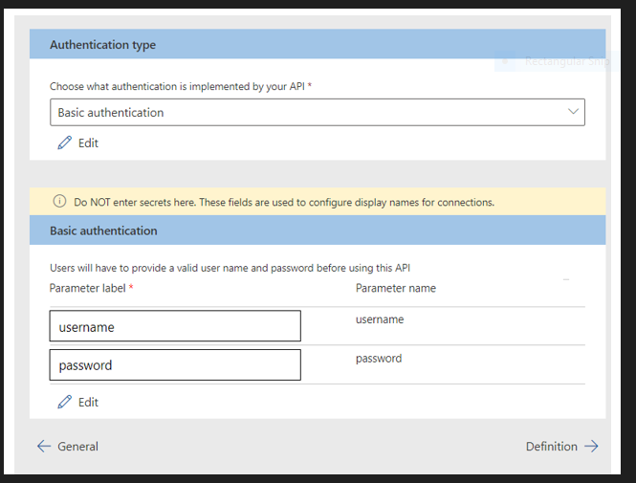Select the Basic authentication section header

(x=103, y=231)
